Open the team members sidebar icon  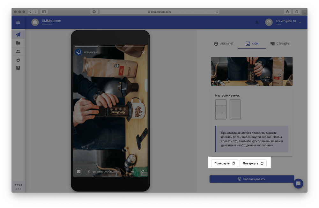pos(18,51)
